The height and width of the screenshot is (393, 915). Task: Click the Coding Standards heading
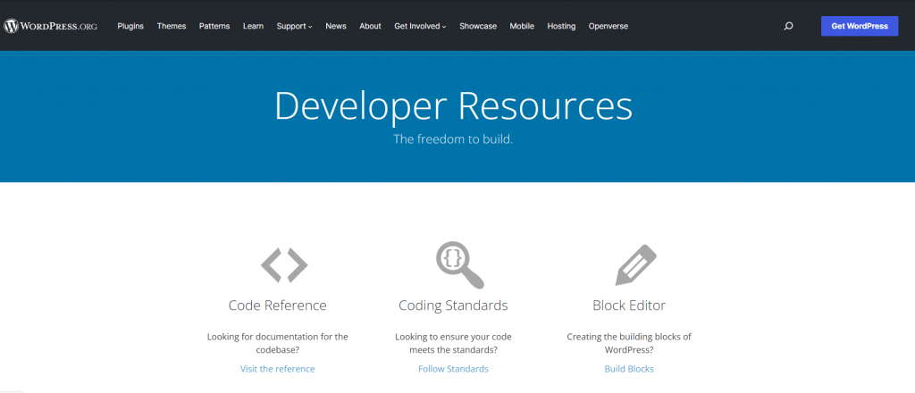click(x=453, y=305)
